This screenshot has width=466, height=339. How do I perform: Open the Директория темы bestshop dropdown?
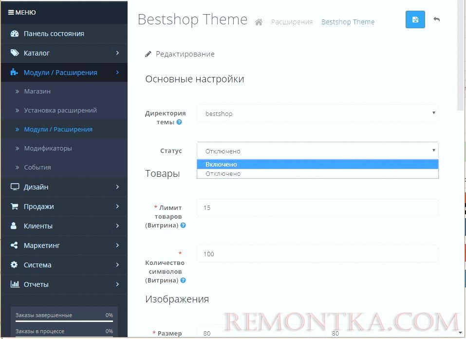tap(317, 113)
